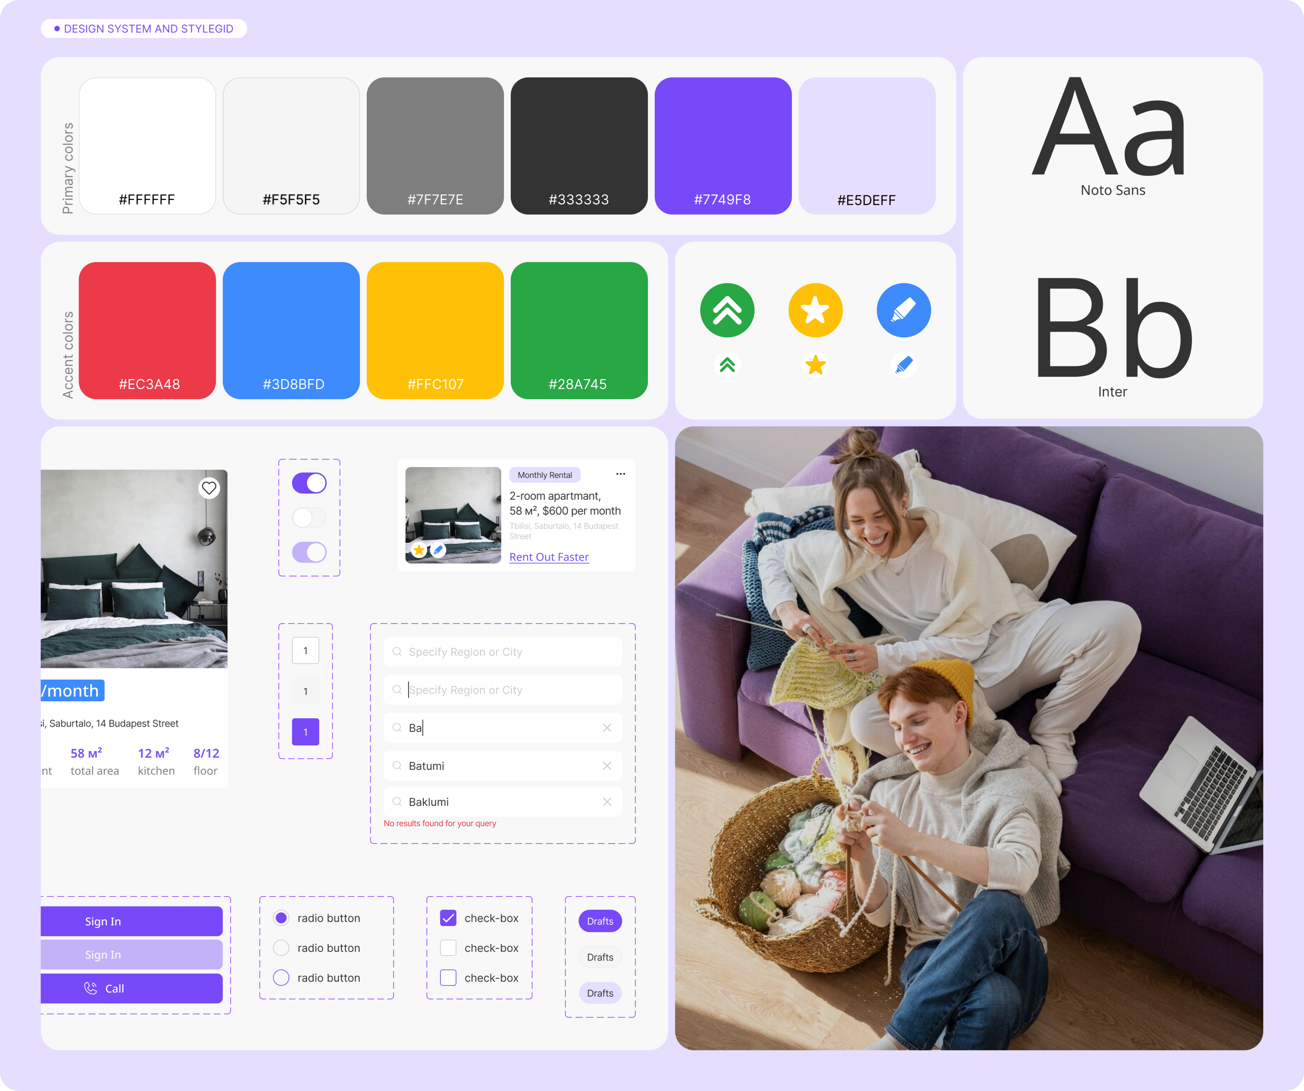Screen dimensions: 1304x1091
Task: Click the first Specify Region or City field
Action: click(x=503, y=651)
